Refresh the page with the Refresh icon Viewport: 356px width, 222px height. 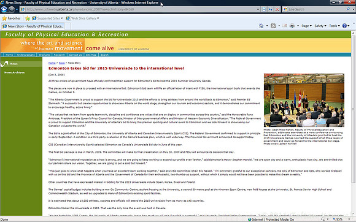[271, 9]
